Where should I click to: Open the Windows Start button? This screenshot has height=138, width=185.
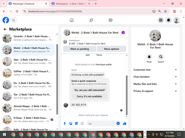(4, 135)
